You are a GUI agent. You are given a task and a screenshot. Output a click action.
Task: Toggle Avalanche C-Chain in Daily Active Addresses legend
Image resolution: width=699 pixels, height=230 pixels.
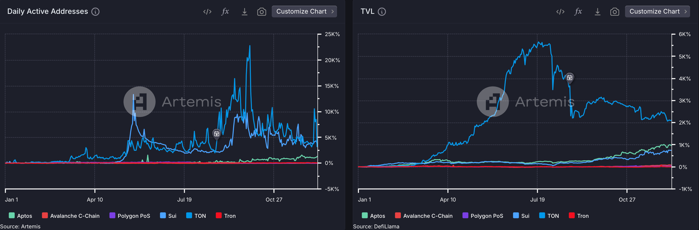(x=71, y=216)
